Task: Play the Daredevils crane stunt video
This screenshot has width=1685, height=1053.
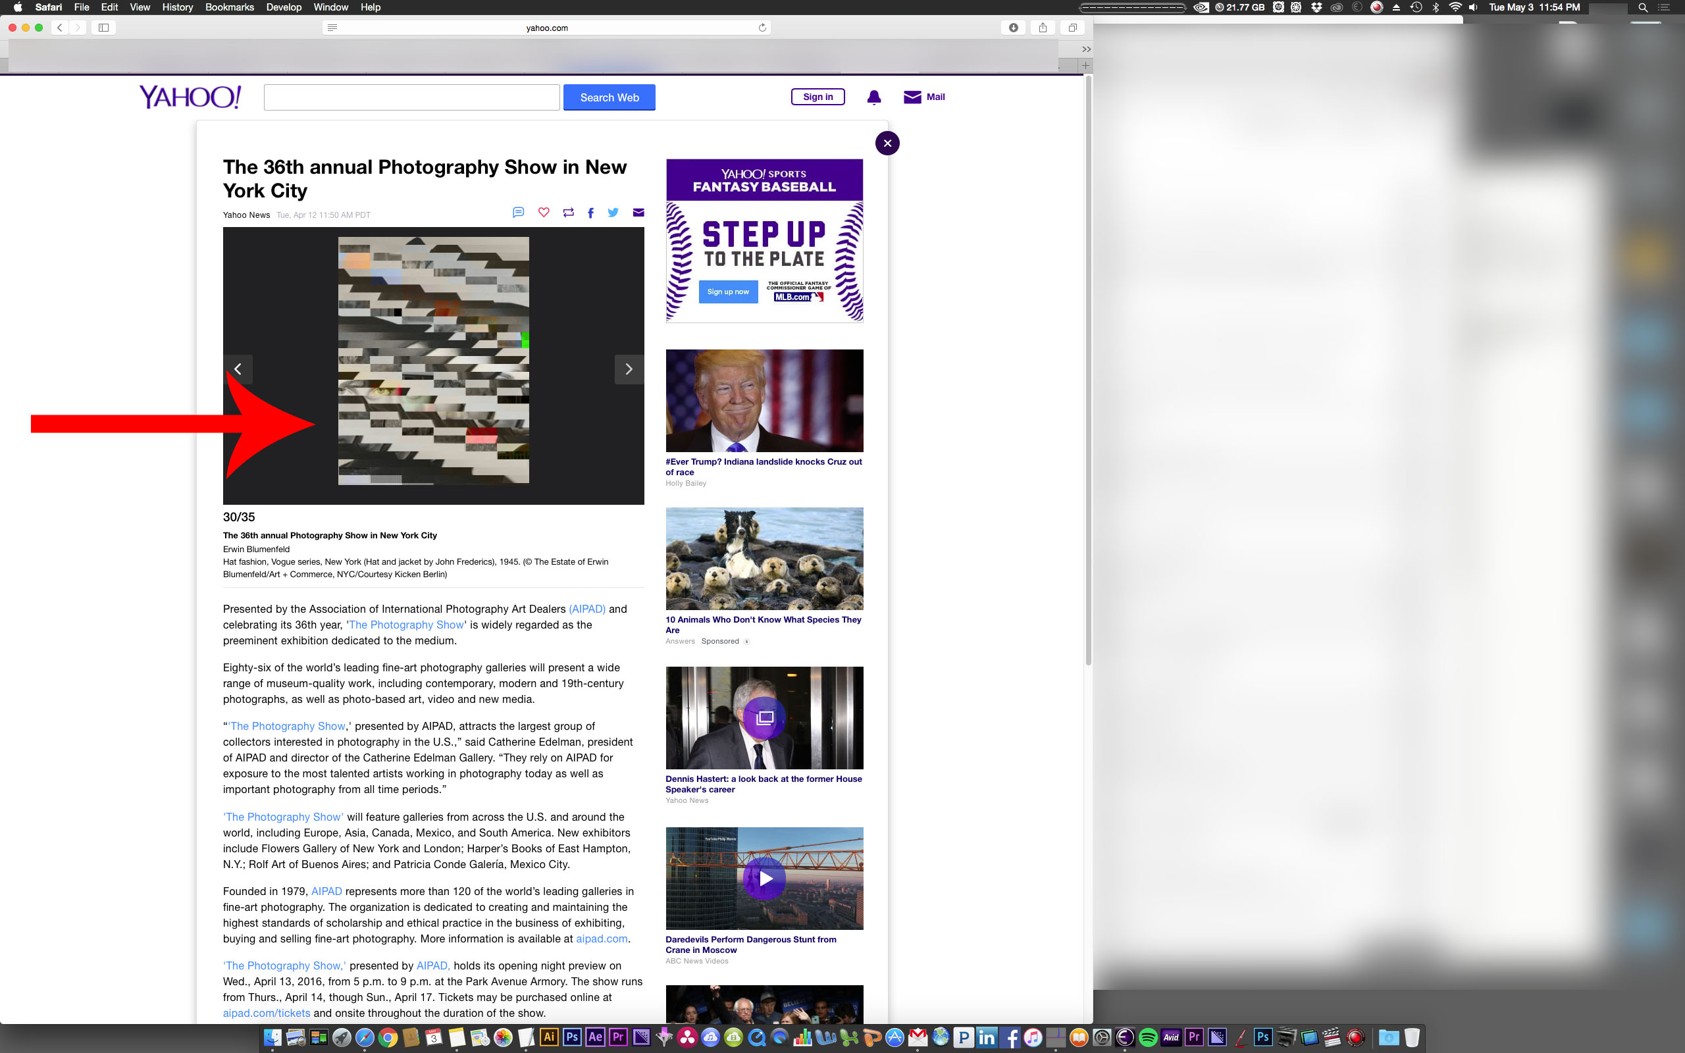Action: click(x=764, y=878)
